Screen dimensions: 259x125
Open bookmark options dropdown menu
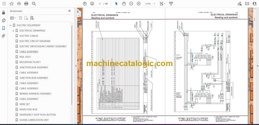tap(13, 18)
